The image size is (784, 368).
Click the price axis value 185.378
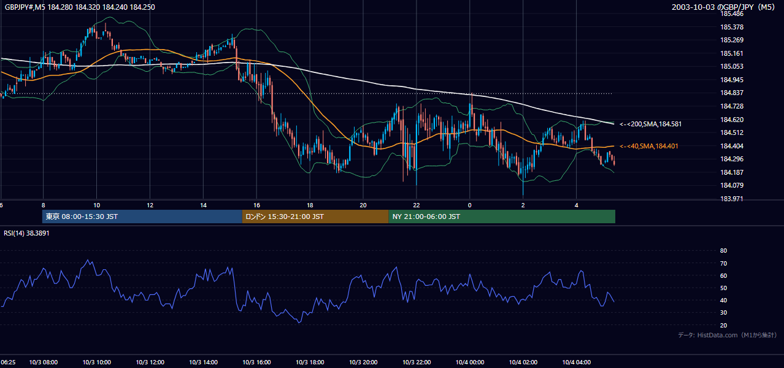(x=732, y=27)
